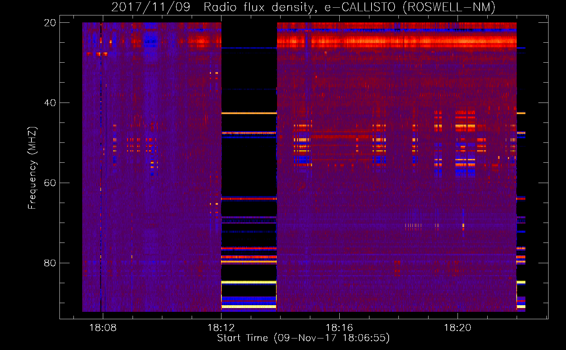Image resolution: width=566 pixels, height=350 pixels.
Task: Select the Frequency (MHZ) axis label
Action: click(32, 168)
